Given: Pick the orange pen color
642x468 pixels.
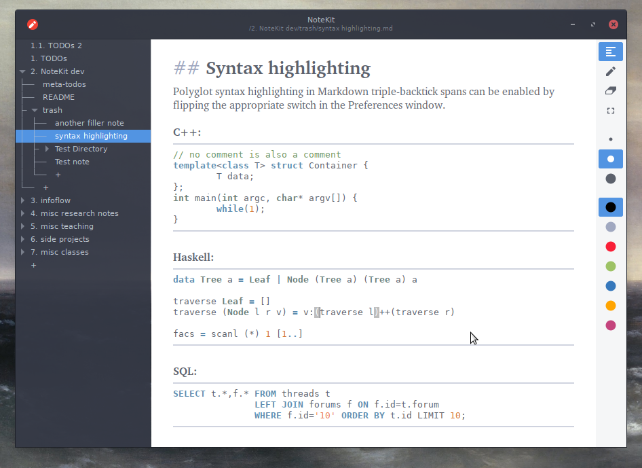Looking at the screenshot, I should (611, 306).
